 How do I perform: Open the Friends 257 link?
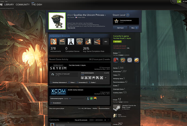click(x=118, y=124)
